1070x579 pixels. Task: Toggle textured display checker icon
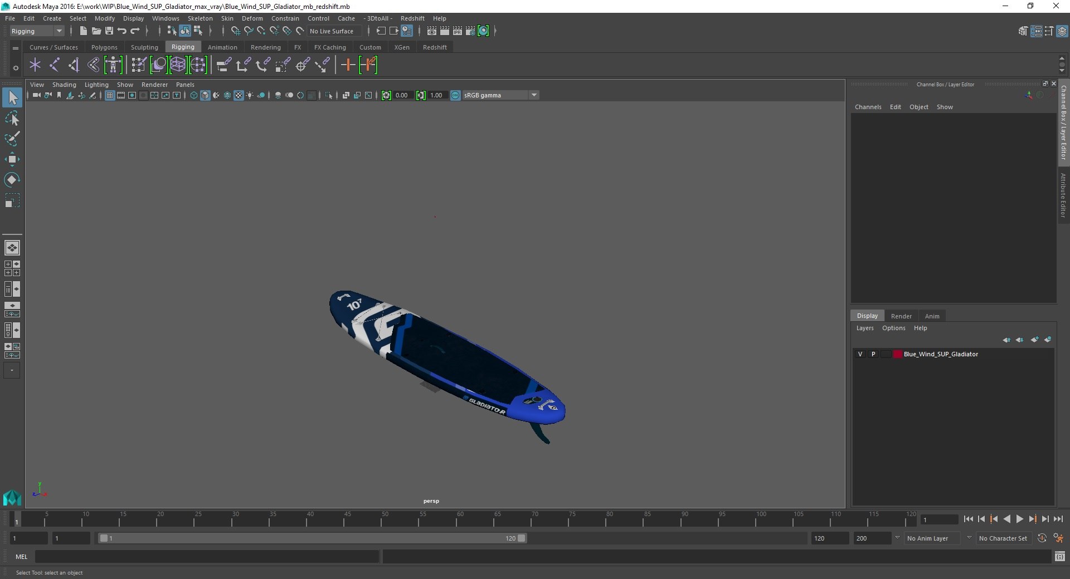(239, 95)
